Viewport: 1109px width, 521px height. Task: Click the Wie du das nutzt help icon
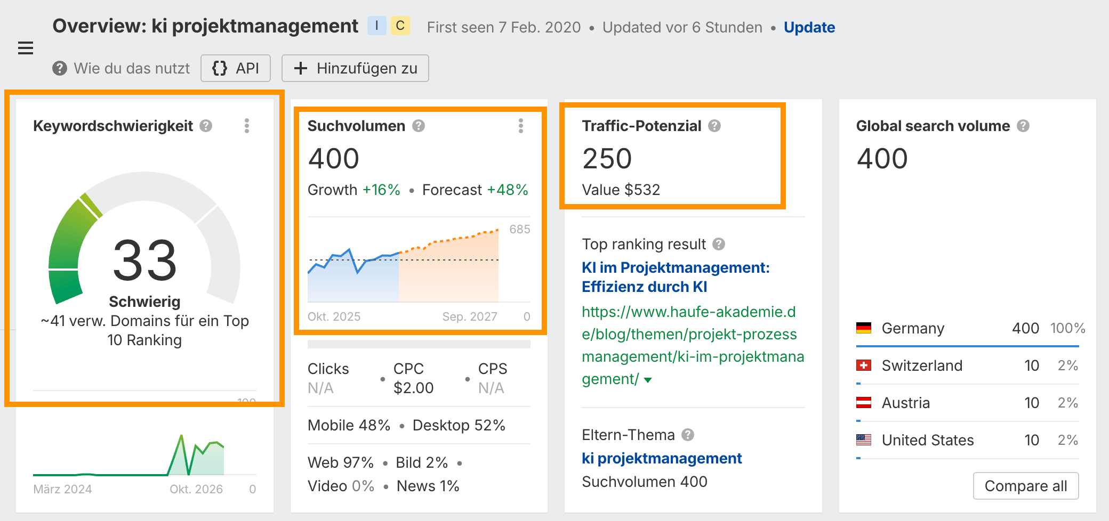[x=60, y=68]
